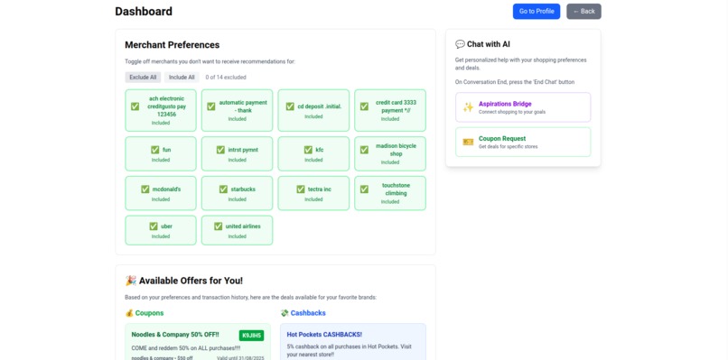728x360 pixels.
Task: Click the Merchant Preferences heading
Action: (x=173, y=45)
